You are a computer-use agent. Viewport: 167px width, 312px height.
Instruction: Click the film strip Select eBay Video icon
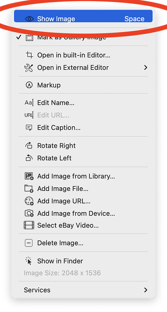[29, 225]
